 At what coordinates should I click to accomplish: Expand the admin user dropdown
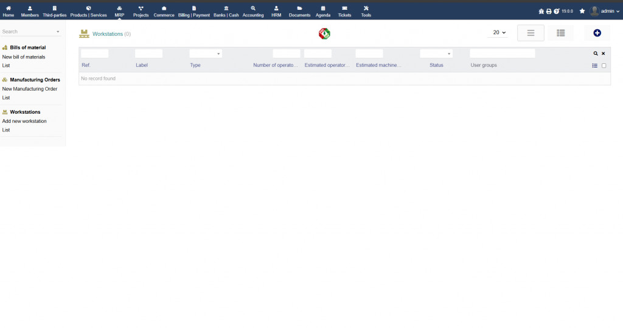pos(618,12)
